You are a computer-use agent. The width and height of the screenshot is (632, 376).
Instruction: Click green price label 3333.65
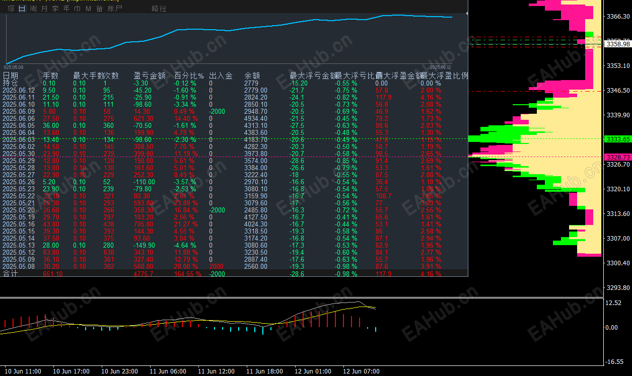618,139
